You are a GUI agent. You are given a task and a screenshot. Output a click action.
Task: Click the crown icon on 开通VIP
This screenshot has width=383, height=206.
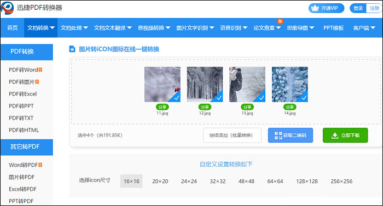[315, 8]
